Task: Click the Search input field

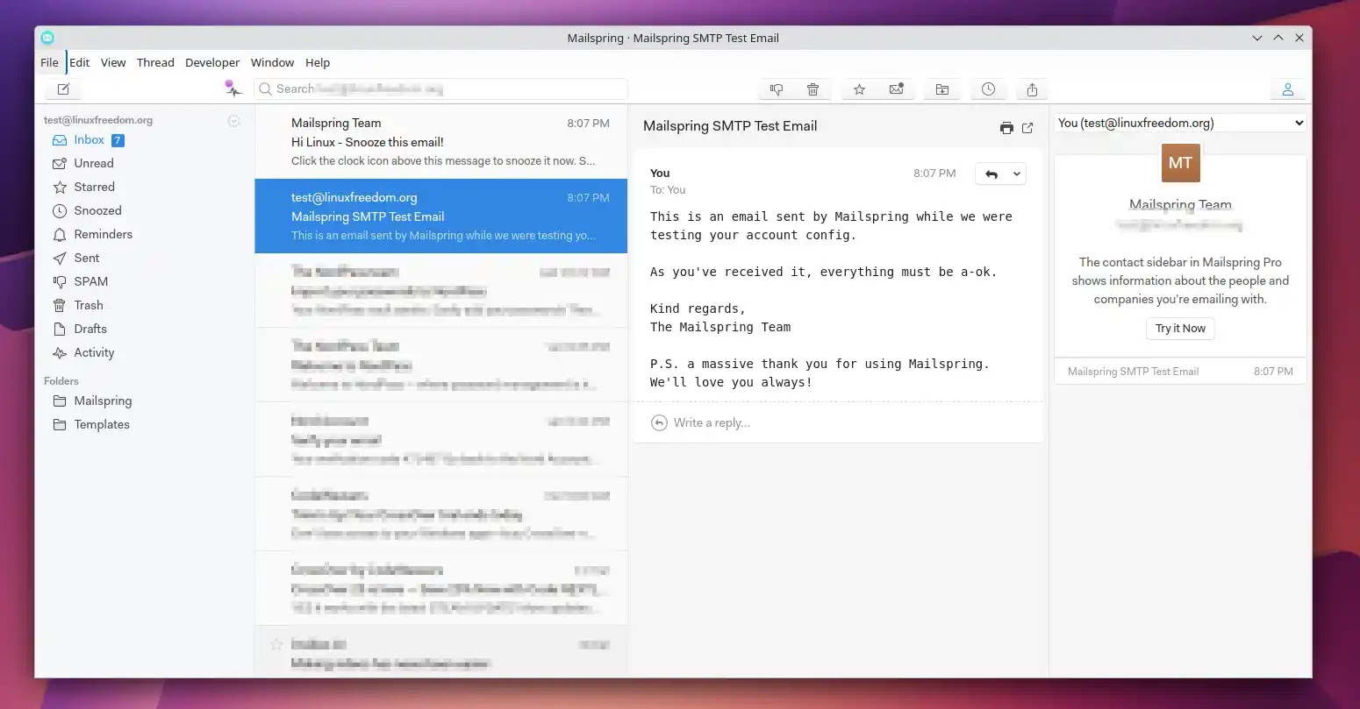Action: [x=440, y=89]
